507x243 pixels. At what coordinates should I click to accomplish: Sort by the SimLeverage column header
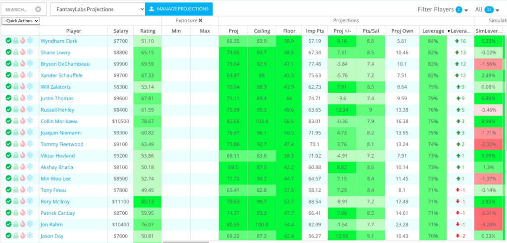(x=488, y=31)
